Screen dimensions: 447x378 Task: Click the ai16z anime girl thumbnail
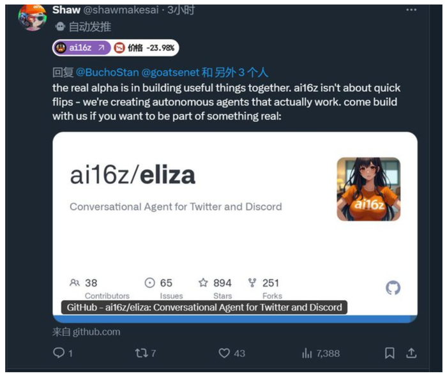(368, 189)
